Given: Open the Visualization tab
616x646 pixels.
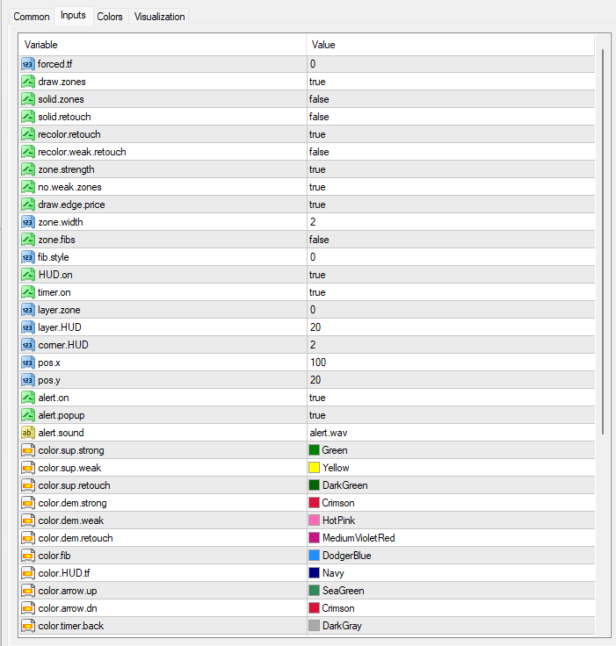Looking at the screenshot, I should (159, 17).
